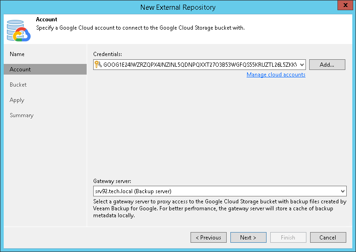Jump to the Apply wizard step
This screenshot has height=252, width=356.
click(17, 100)
